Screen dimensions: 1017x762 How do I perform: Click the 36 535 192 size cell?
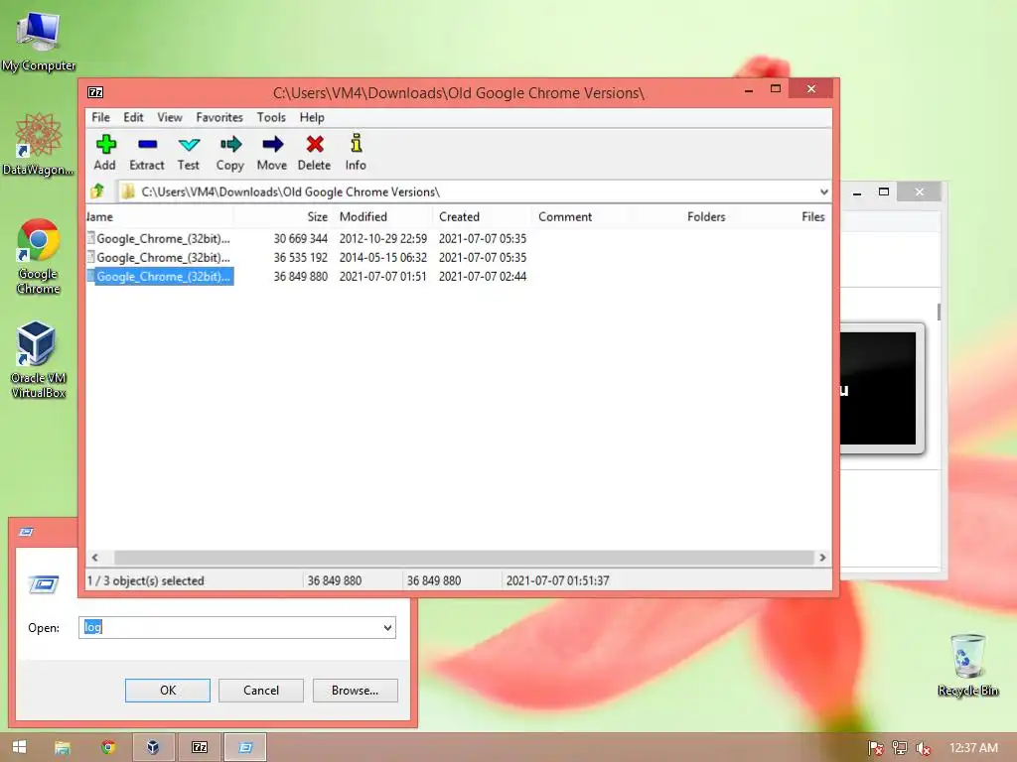(x=300, y=258)
